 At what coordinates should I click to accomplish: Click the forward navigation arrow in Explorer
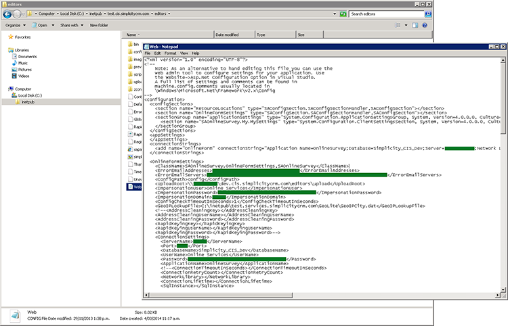(16, 14)
